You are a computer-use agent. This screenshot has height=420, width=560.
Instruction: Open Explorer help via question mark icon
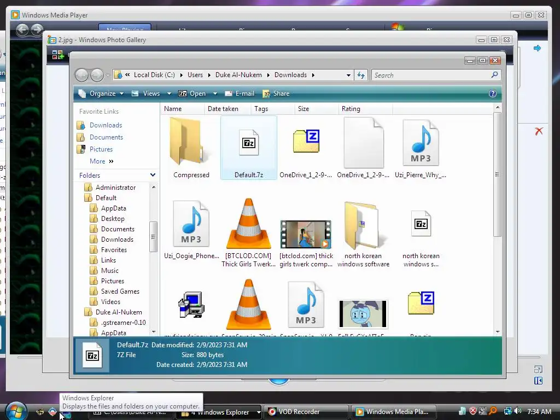[x=493, y=94]
